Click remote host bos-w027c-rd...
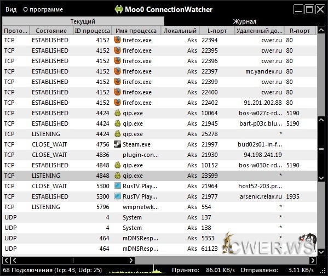 coord(260,113)
